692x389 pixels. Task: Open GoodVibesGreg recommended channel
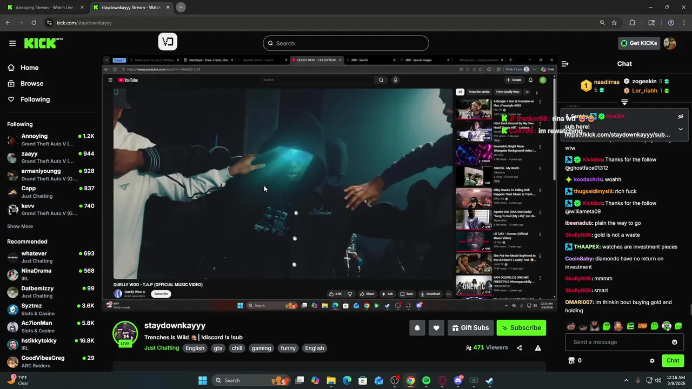click(50, 361)
